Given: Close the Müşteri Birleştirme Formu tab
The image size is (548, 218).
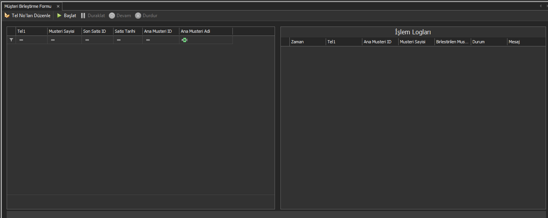Looking at the screenshot, I should (x=58, y=6).
